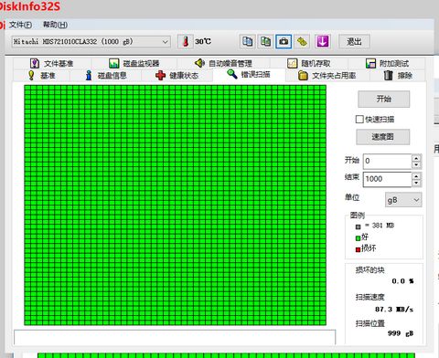The image size is (439, 358).
Task: Switch to the 文件基准 tab
Action: [x=52, y=63]
